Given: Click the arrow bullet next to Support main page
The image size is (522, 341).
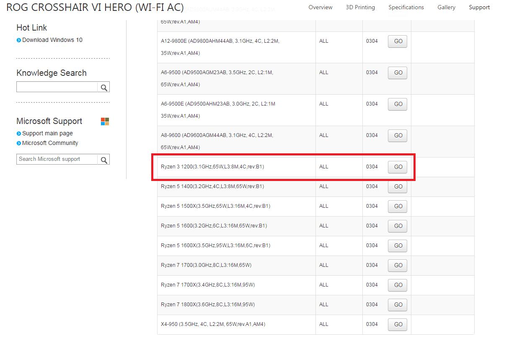Looking at the screenshot, I should click(x=19, y=134).
